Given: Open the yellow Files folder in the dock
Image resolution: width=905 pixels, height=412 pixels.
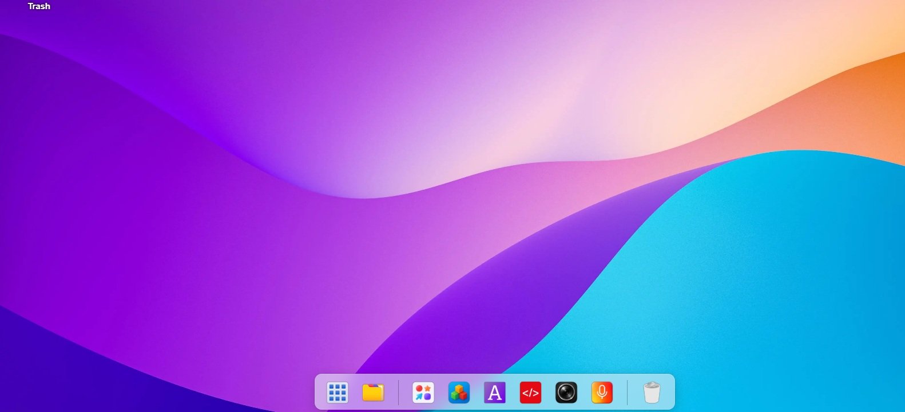Looking at the screenshot, I should 373,393.
